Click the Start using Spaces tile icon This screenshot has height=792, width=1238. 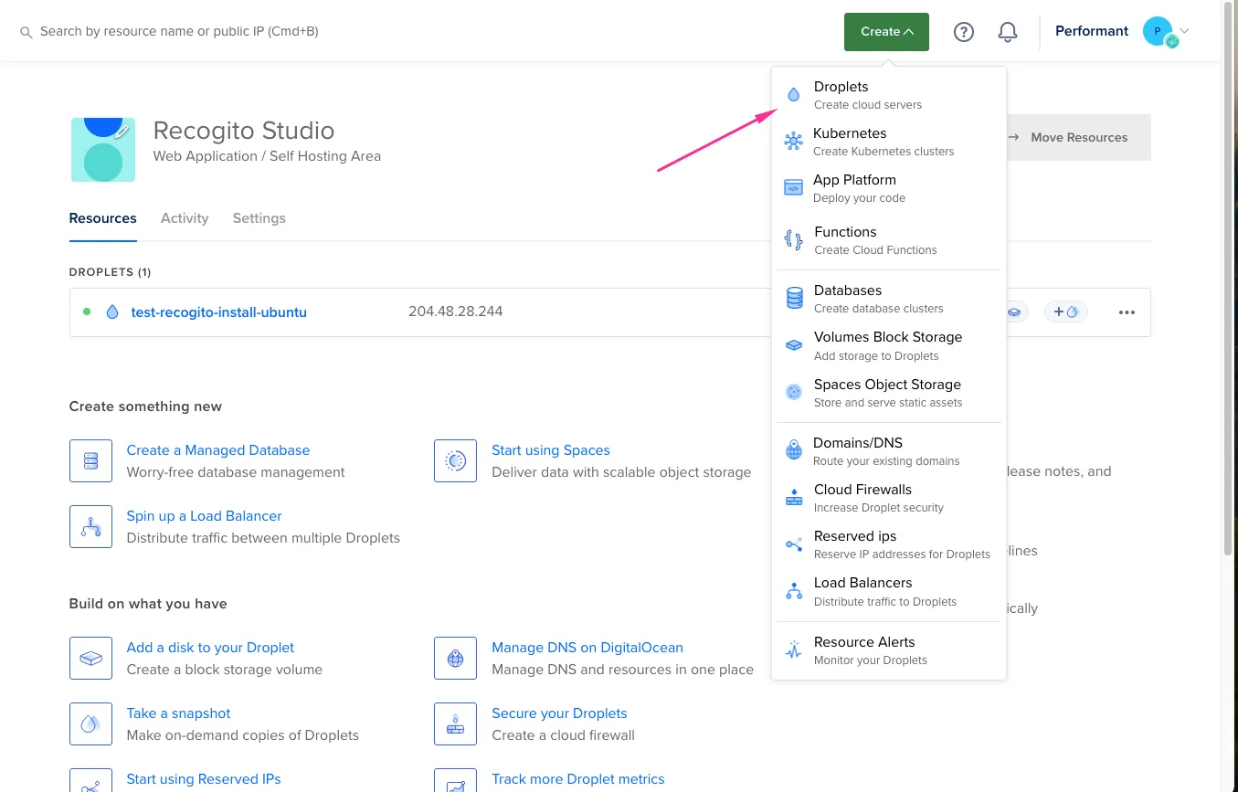[x=455, y=460]
